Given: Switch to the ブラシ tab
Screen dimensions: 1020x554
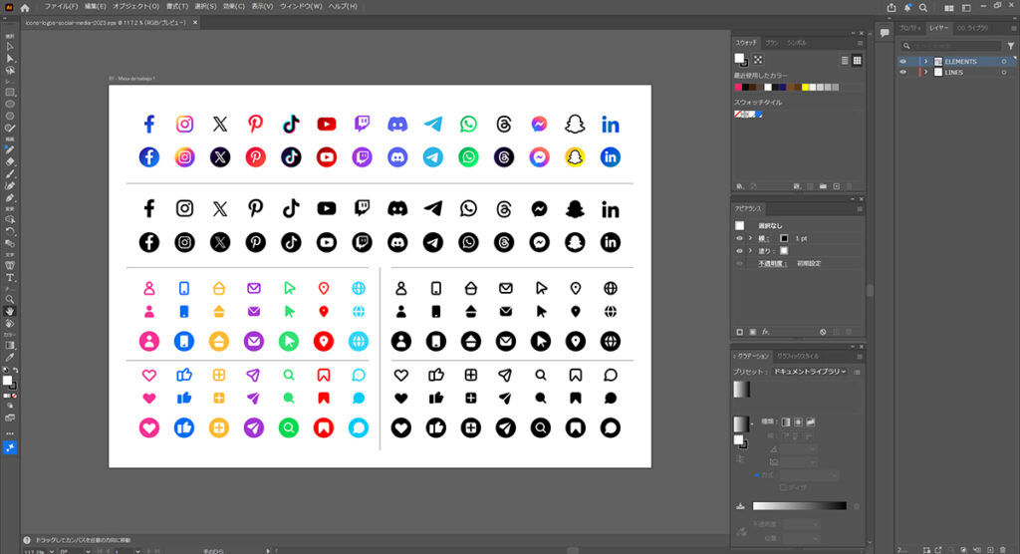Looking at the screenshot, I should pos(772,43).
